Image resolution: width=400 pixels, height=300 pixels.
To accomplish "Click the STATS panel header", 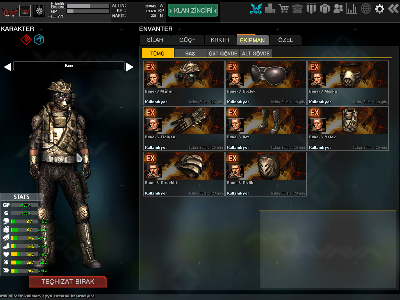I will (x=22, y=197).
